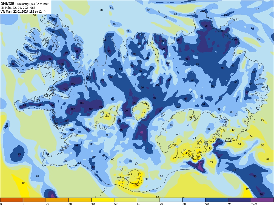
Task: Click the map value '75' on Vatnajökull
Action: (195, 138)
